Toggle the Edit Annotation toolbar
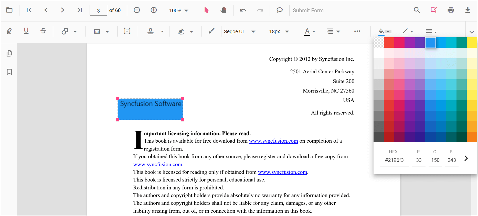 click(x=433, y=10)
